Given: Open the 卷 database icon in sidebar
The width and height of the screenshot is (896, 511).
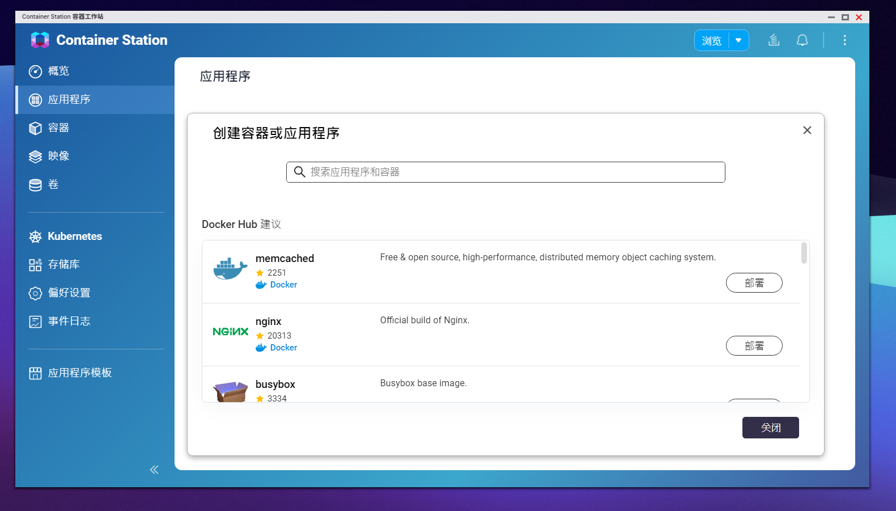Looking at the screenshot, I should point(35,185).
